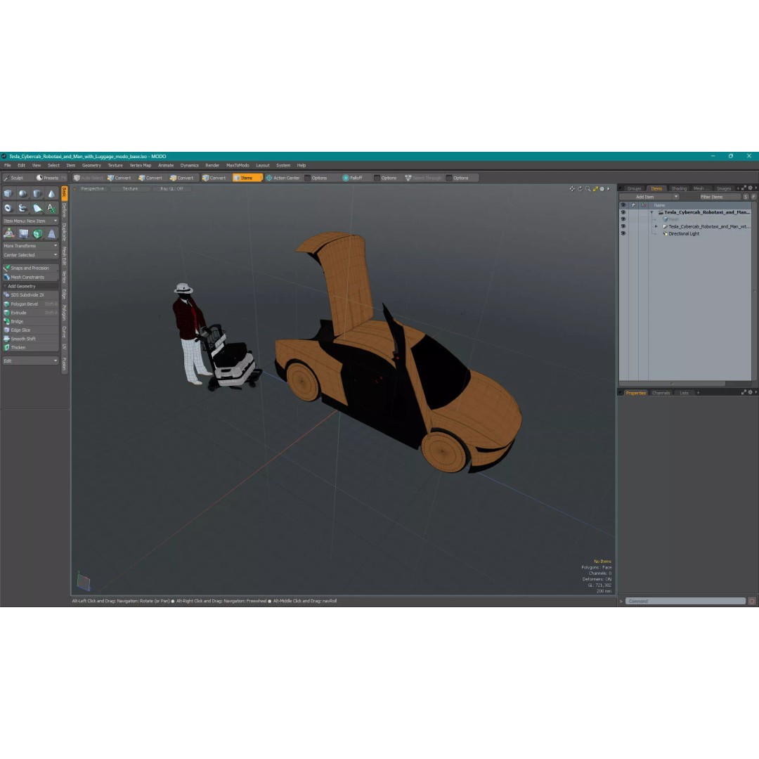Screen dimensions: 759x759
Task: Expand Tesla_Cybercab_Robotaxi_and_Man_wit group
Action: pyautogui.click(x=656, y=226)
